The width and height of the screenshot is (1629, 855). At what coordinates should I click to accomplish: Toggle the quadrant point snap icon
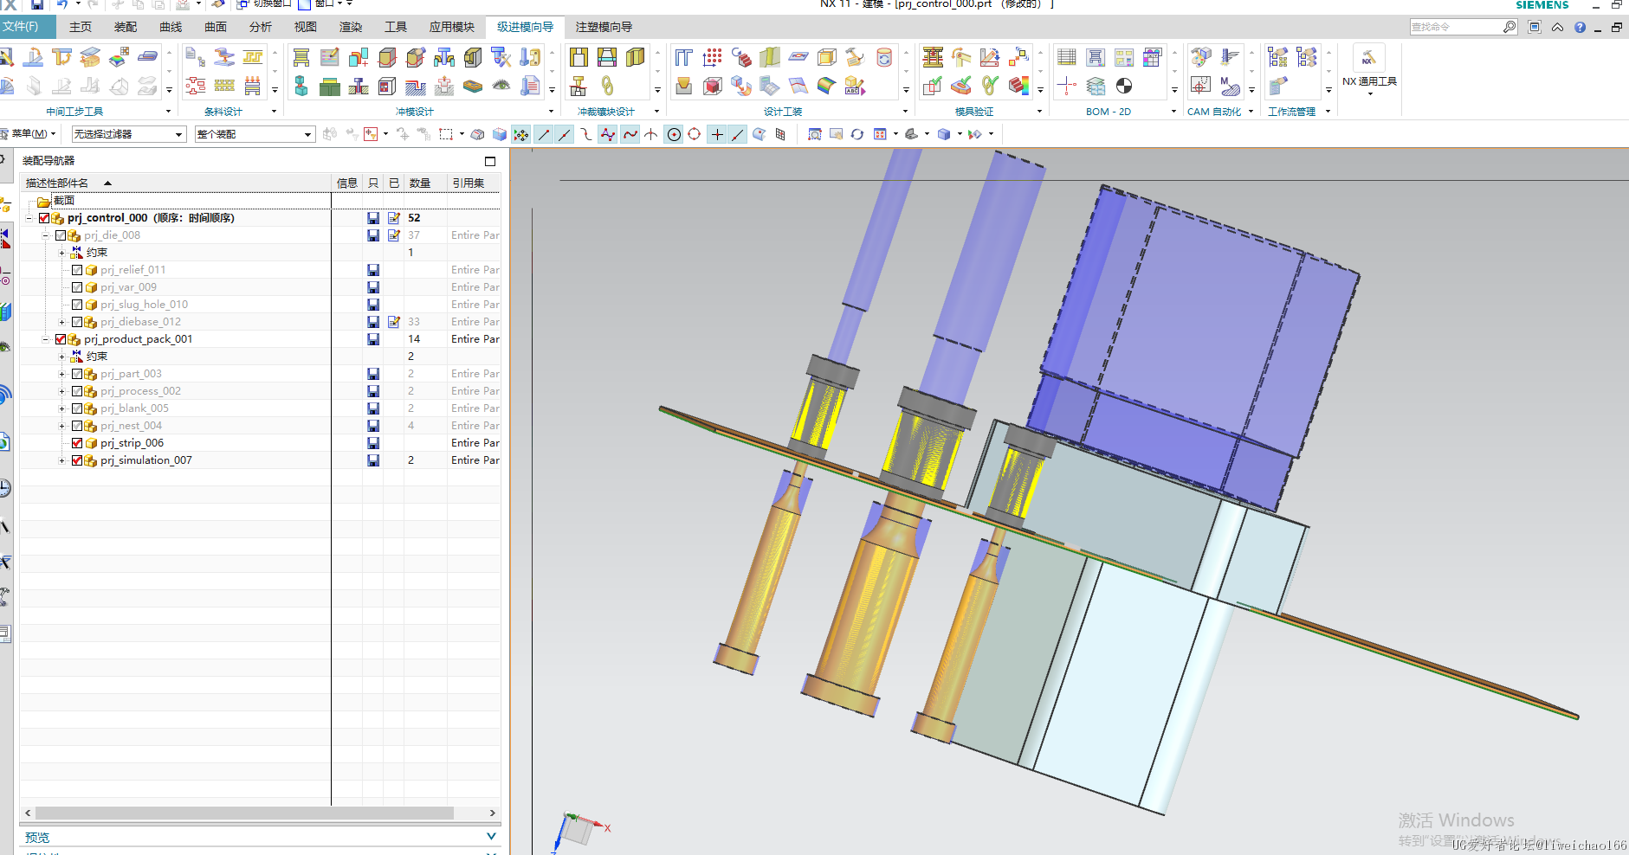(x=694, y=134)
